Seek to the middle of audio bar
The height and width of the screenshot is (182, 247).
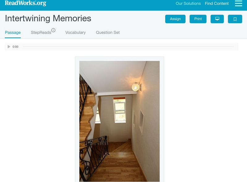tap(128, 47)
